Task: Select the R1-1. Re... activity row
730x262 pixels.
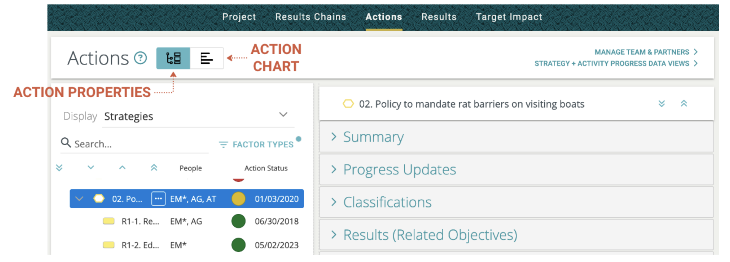Action: point(140,221)
